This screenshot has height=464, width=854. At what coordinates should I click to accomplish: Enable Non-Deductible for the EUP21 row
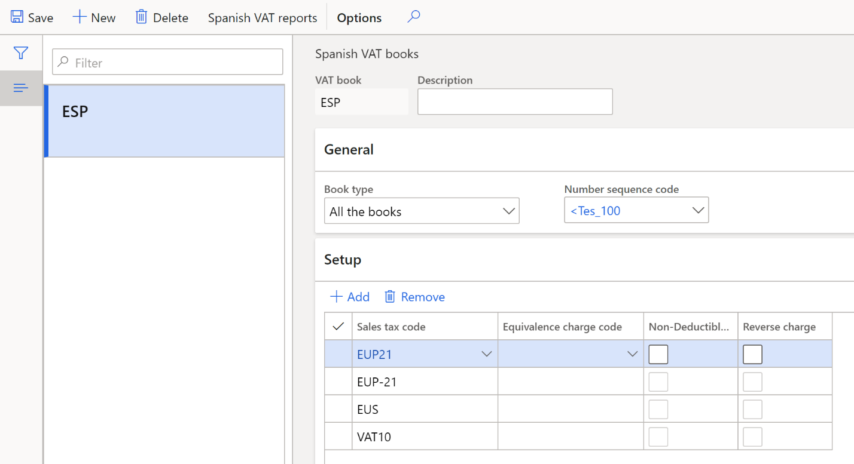click(x=658, y=354)
